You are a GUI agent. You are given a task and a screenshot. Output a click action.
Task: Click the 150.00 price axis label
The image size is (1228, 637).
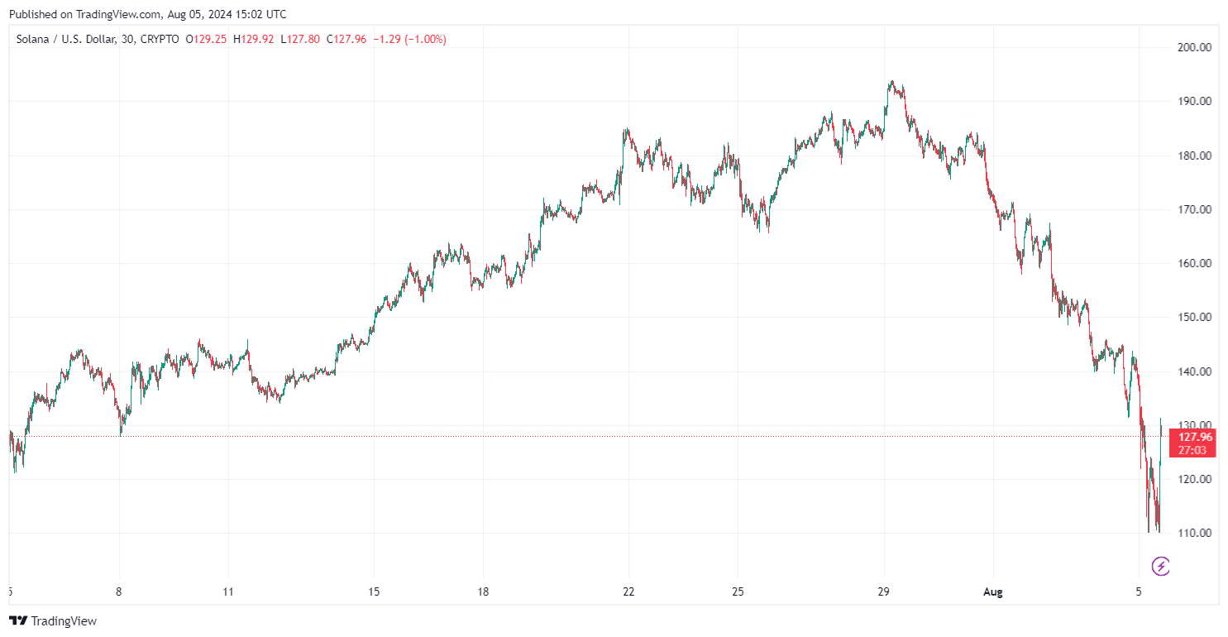click(1195, 318)
